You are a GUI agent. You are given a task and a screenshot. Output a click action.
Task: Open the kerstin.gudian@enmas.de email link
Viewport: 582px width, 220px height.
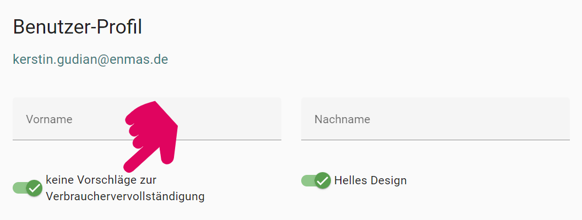(90, 59)
